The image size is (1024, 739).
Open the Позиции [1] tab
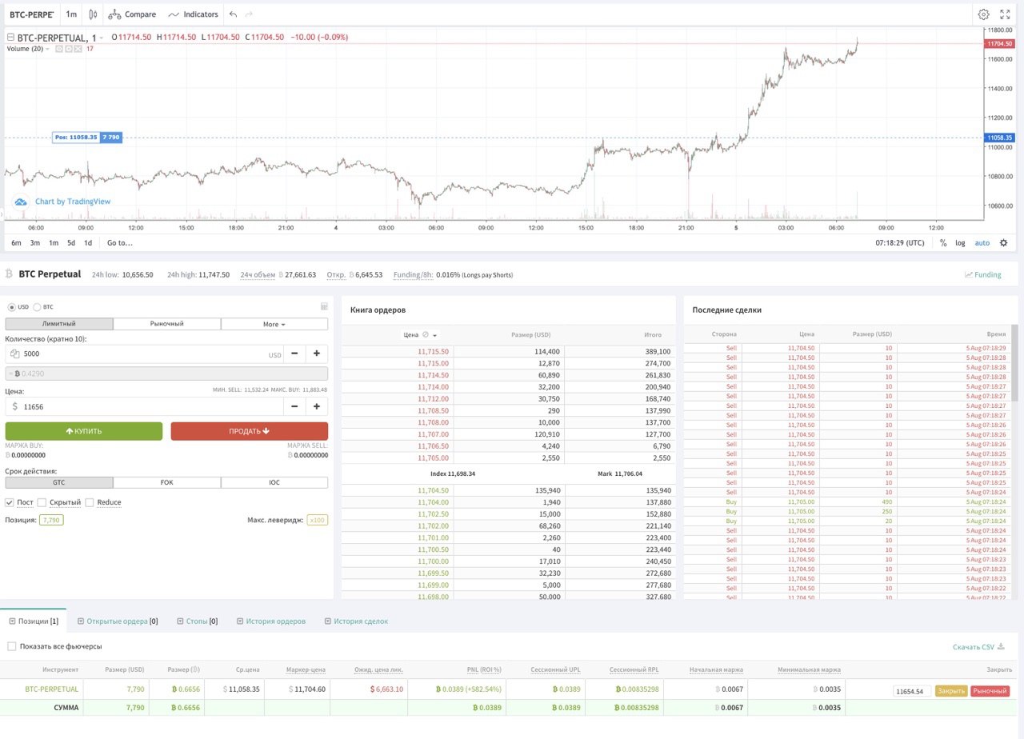tap(34, 621)
